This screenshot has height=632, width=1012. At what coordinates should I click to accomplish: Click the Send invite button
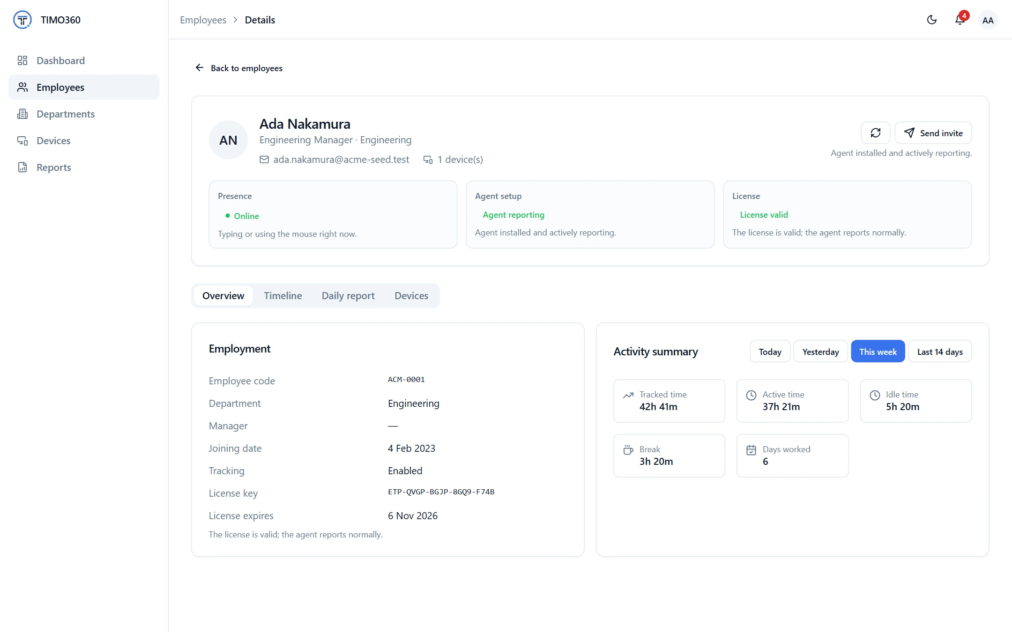933,133
